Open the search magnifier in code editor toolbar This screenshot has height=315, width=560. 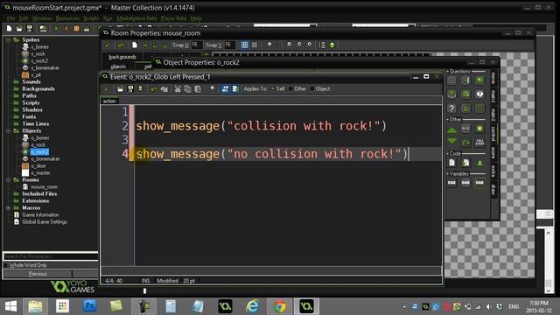point(212,88)
